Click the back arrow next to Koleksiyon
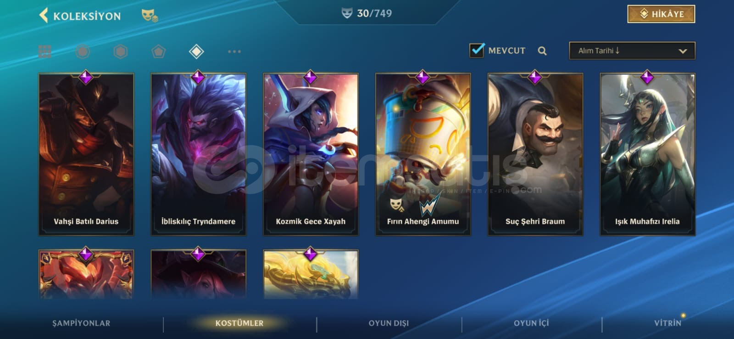 [44, 15]
